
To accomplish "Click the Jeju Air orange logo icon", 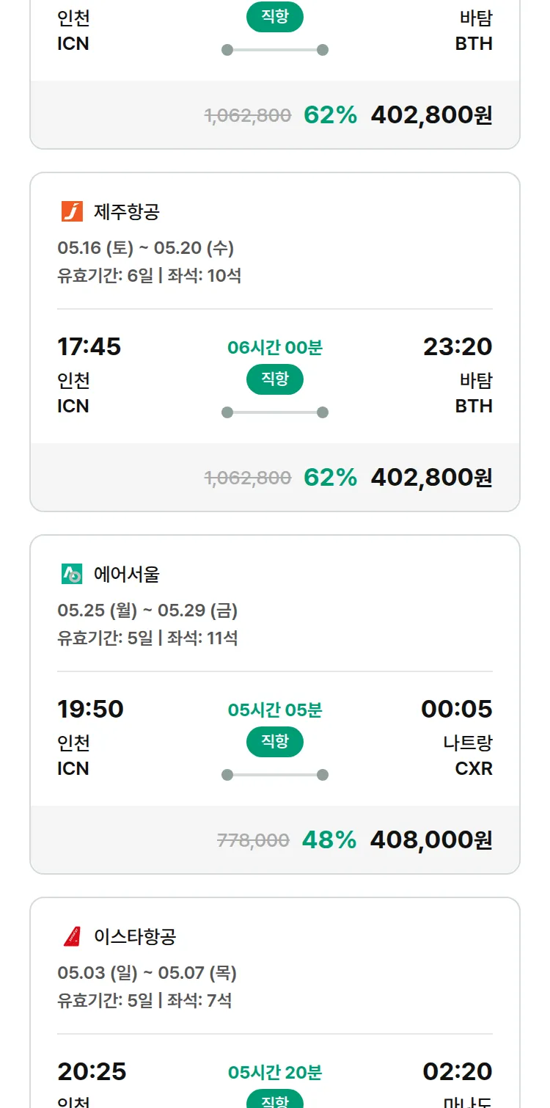I will pos(72,212).
